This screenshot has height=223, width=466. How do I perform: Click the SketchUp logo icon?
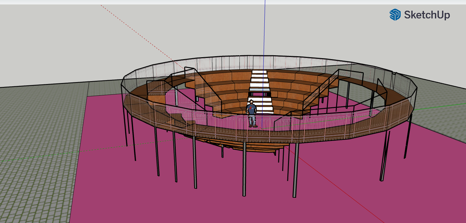pyautogui.click(x=395, y=15)
